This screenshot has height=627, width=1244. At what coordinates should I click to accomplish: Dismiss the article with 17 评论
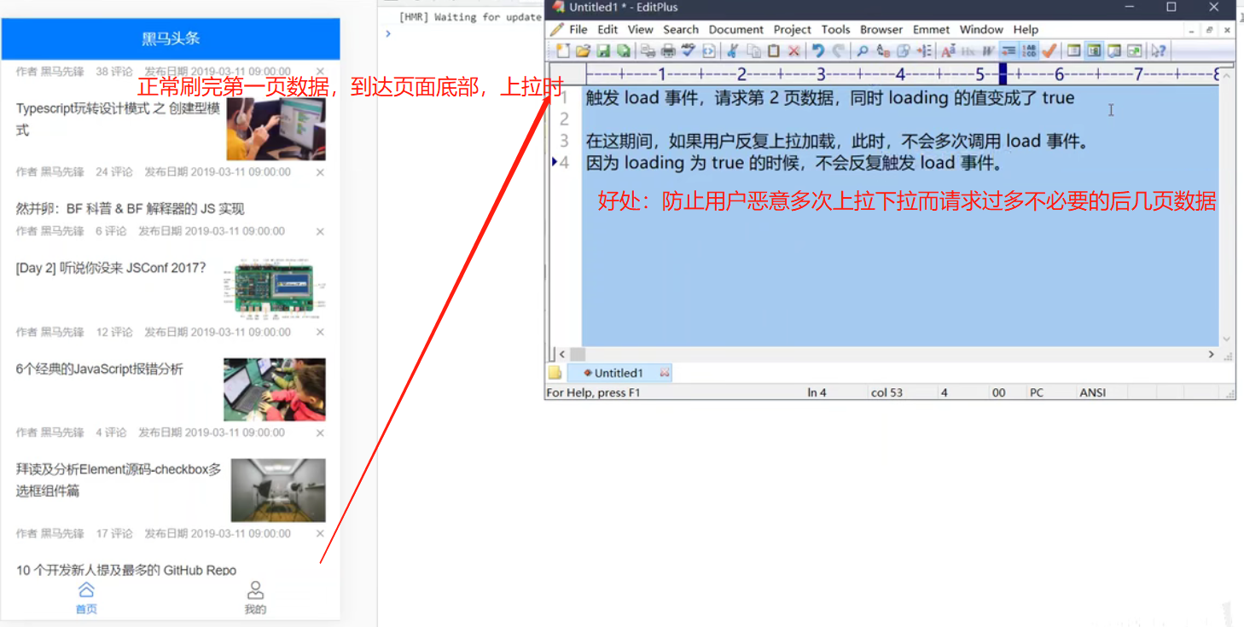click(x=320, y=533)
